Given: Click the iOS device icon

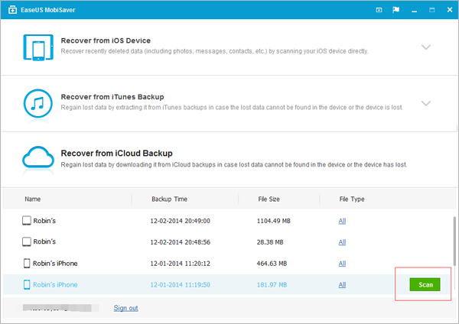Looking at the screenshot, I should [36, 49].
